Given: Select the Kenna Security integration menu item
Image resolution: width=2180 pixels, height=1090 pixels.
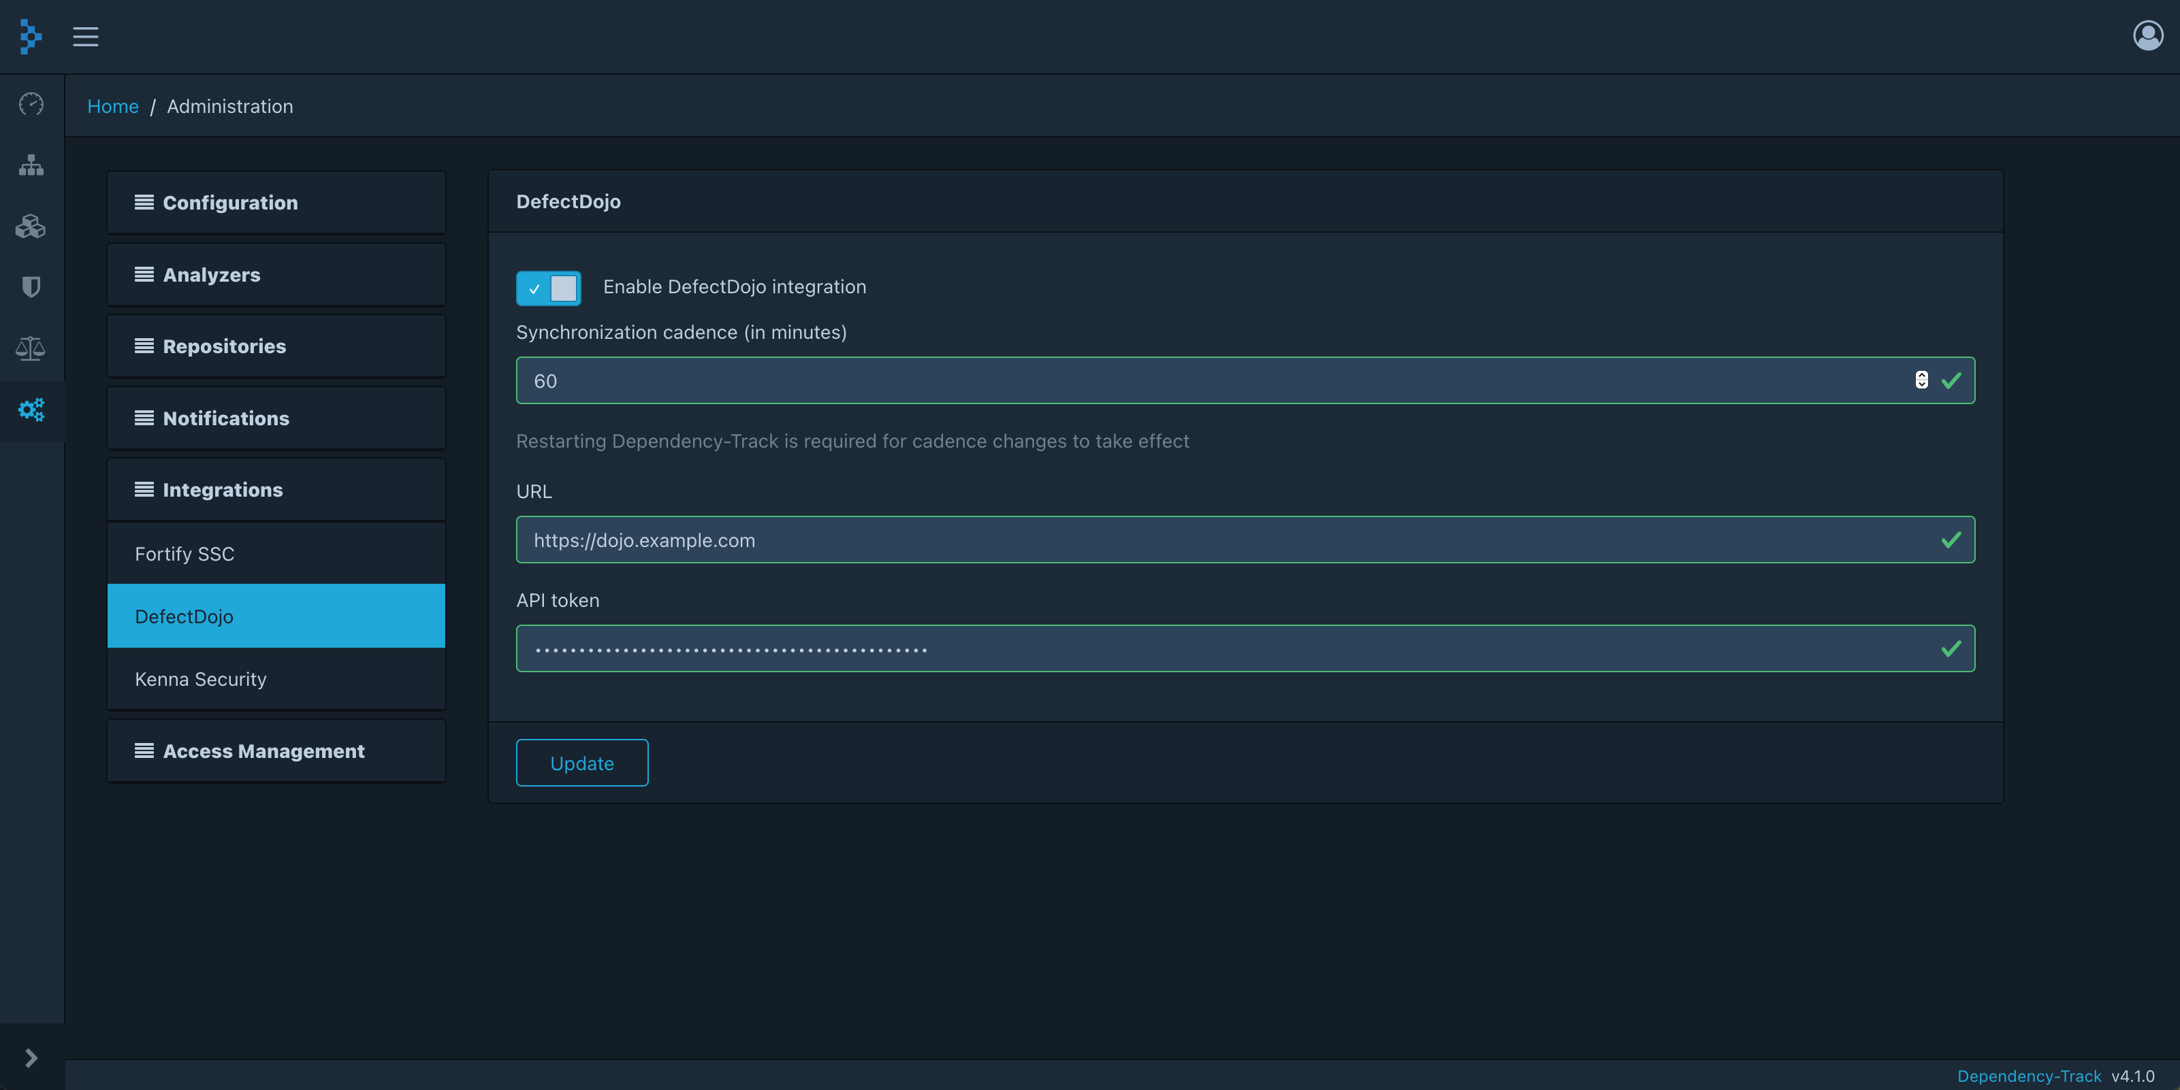Looking at the screenshot, I should (x=200, y=678).
